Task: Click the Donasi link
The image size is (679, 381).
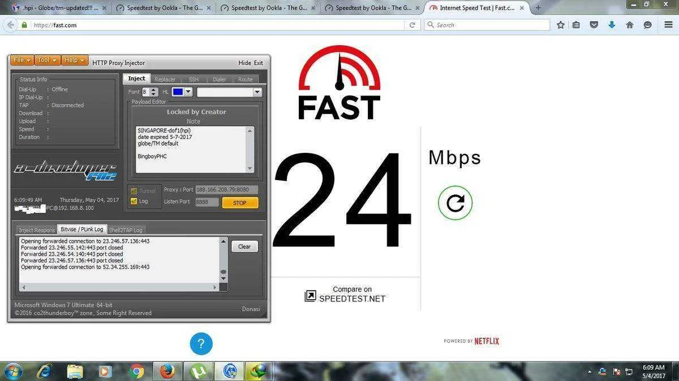Action: pos(251,309)
